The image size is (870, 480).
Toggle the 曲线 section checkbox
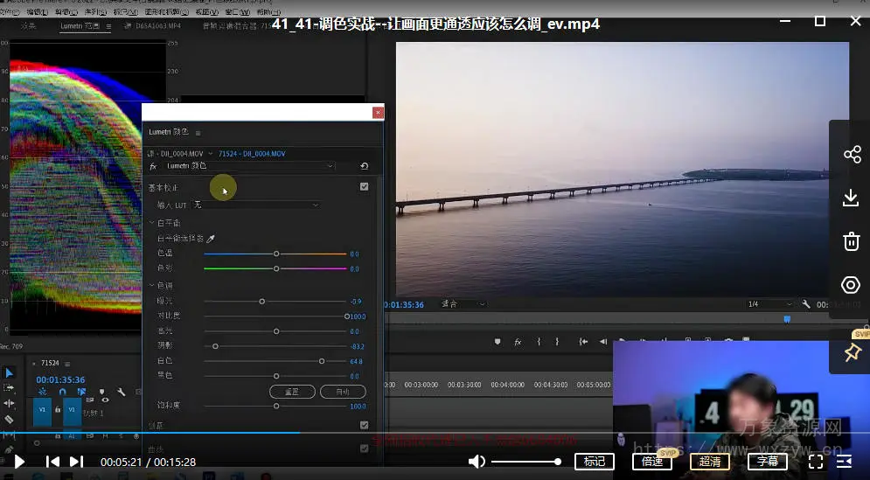[x=365, y=449]
